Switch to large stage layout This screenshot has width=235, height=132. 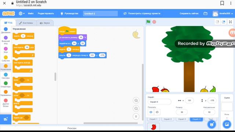(x=224, y=22)
